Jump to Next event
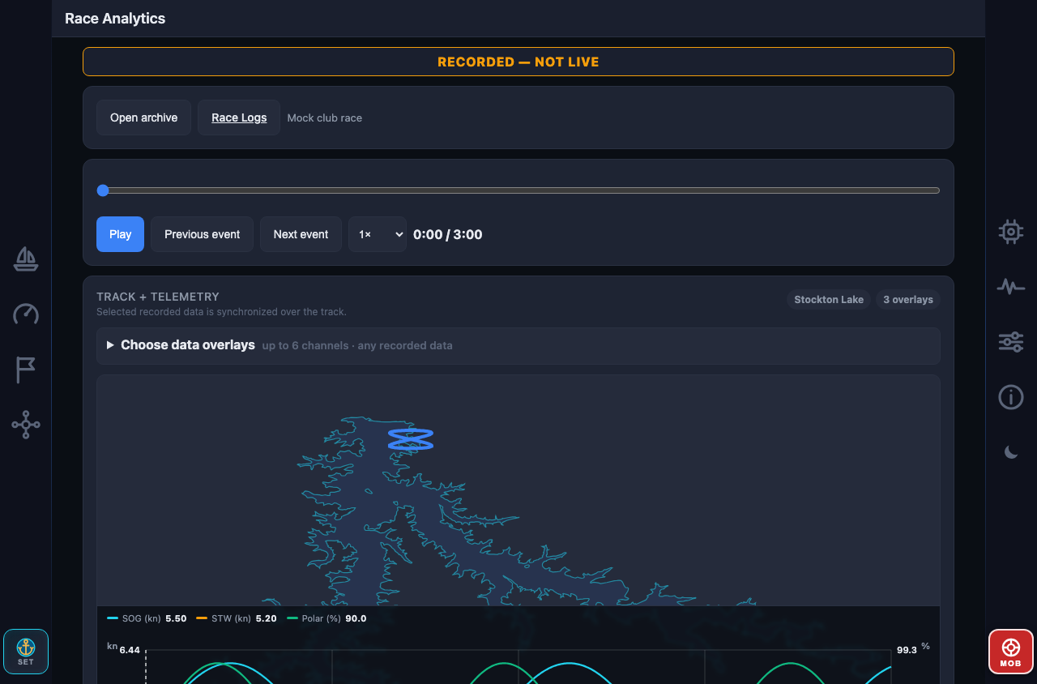1037x684 pixels. point(301,234)
